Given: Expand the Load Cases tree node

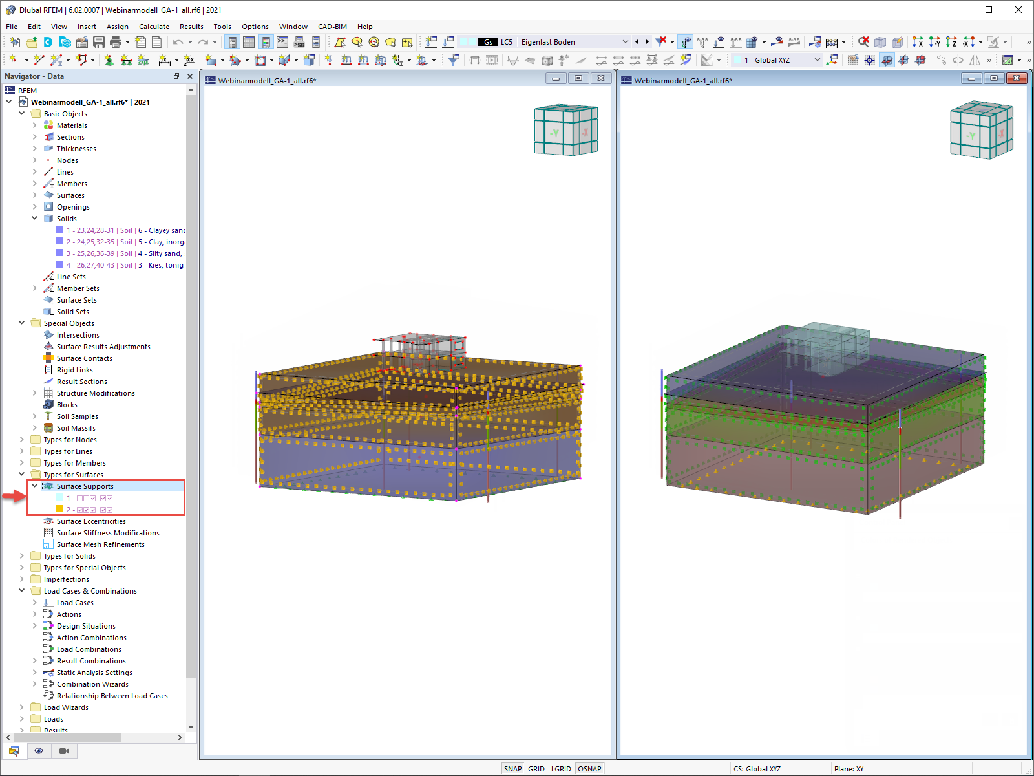Looking at the screenshot, I should 35,603.
